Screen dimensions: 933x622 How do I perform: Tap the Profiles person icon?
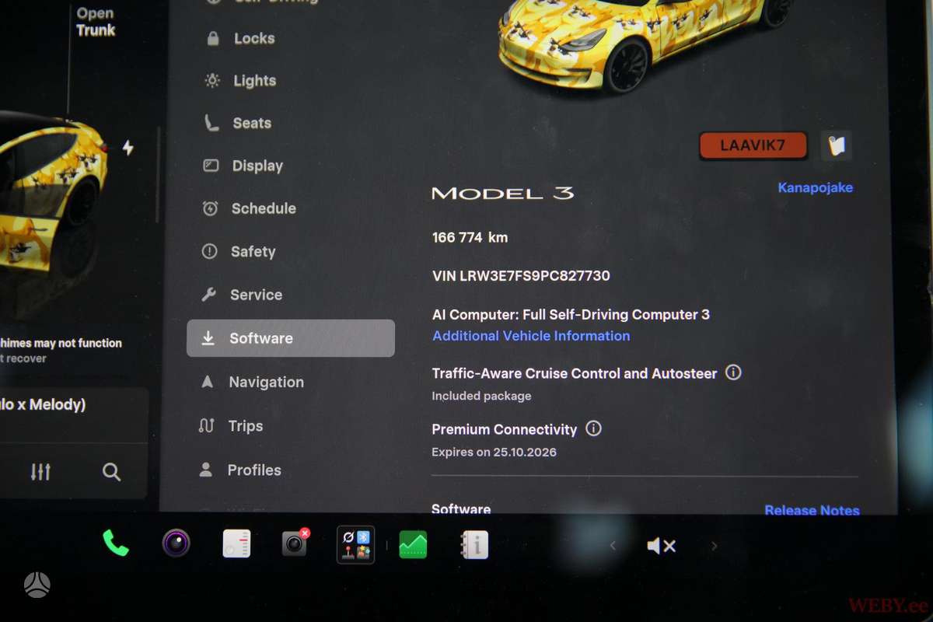tap(205, 470)
